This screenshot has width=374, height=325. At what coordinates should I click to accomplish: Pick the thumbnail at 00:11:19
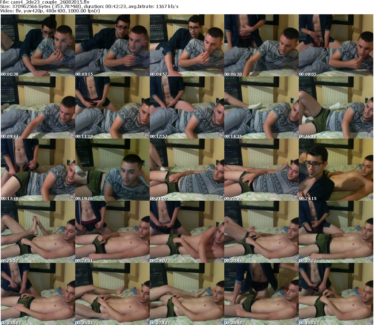[112, 107]
